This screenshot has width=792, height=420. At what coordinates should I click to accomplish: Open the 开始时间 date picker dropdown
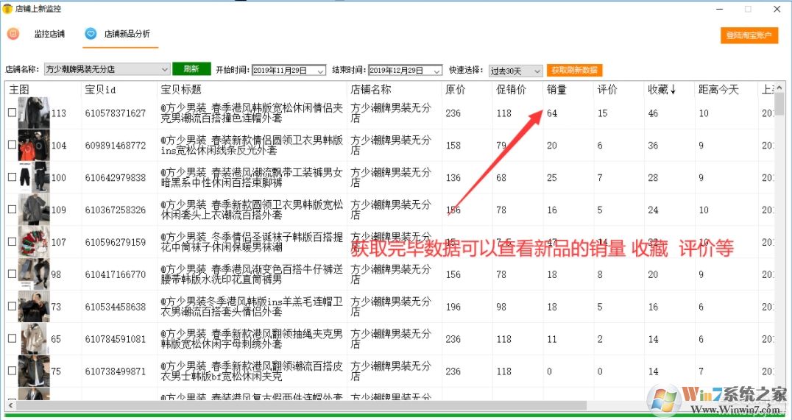tap(320, 71)
